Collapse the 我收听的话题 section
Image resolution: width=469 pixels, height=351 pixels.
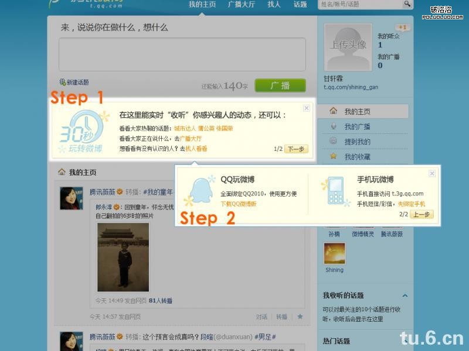(x=405, y=296)
